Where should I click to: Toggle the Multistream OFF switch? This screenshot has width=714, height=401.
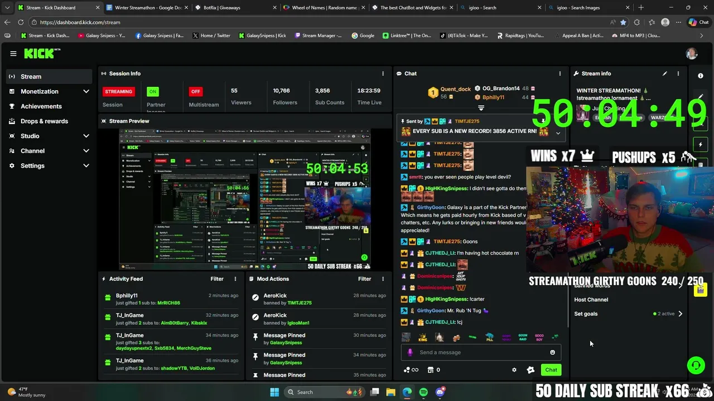click(x=195, y=91)
